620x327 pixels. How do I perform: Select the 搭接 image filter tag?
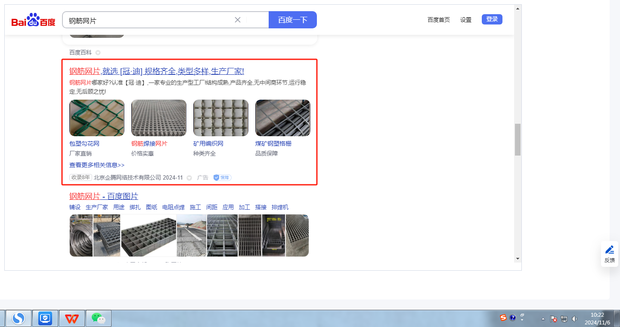(x=261, y=207)
